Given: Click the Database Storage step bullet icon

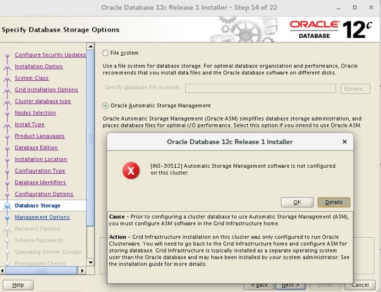Looking at the screenshot, I should [7, 206].
